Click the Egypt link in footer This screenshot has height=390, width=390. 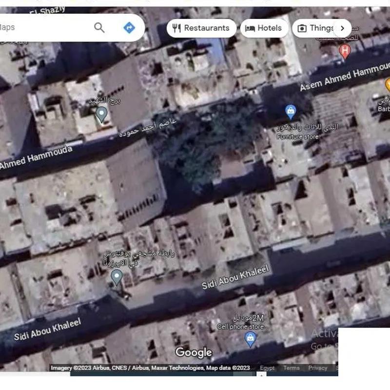point(267,368)
